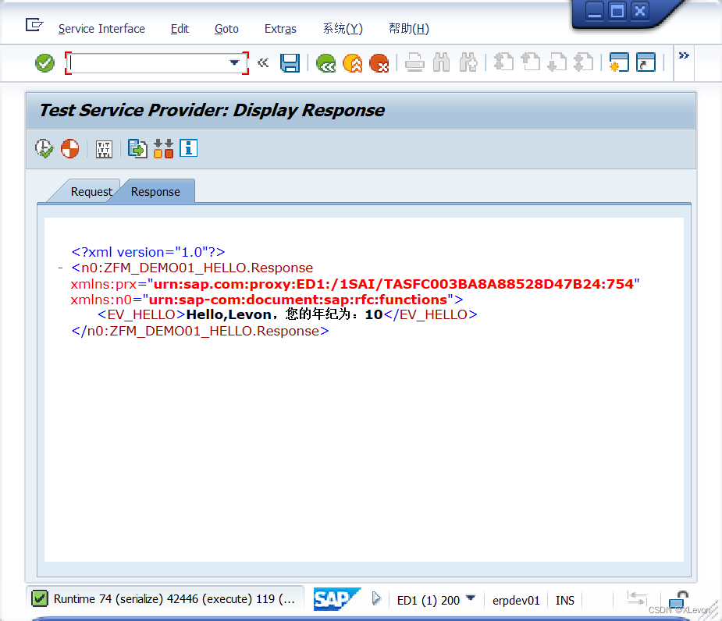Save the current document with disk icon

[x=290, y=63]
